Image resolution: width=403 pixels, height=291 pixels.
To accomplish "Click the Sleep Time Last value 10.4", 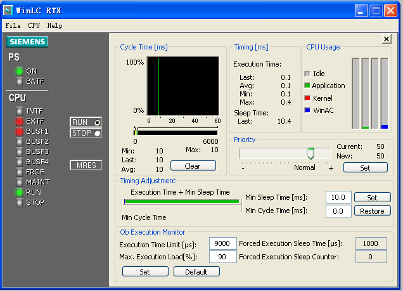I will pos(284,121).
